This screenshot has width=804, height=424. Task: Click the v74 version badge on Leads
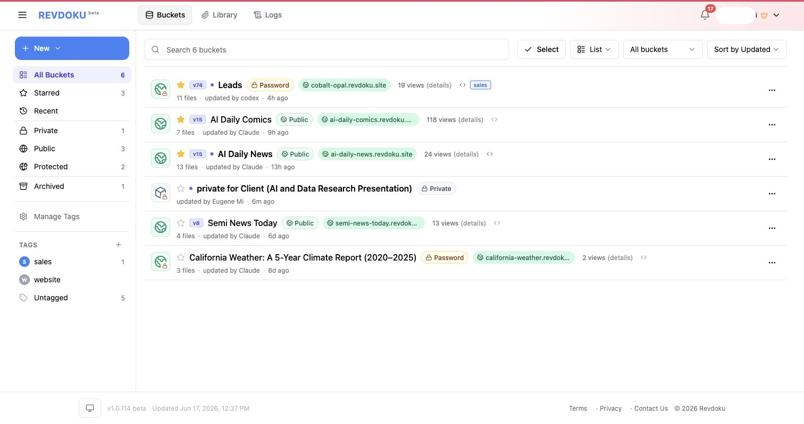click(198, 85)
